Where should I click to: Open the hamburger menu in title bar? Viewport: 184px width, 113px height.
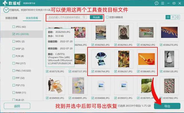click(x=163, y=3)
